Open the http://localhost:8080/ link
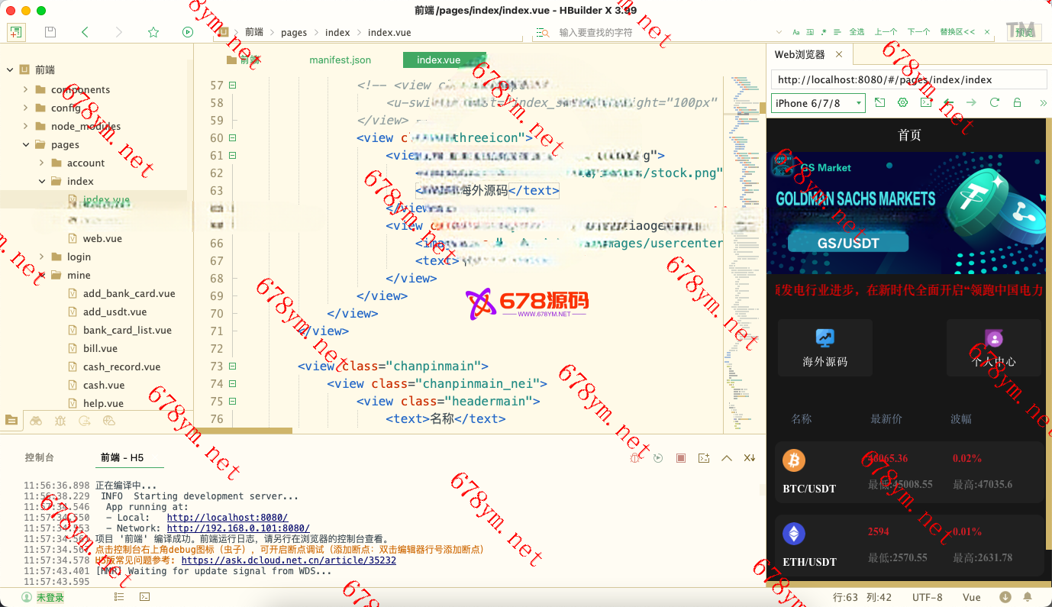 (227, 517)
